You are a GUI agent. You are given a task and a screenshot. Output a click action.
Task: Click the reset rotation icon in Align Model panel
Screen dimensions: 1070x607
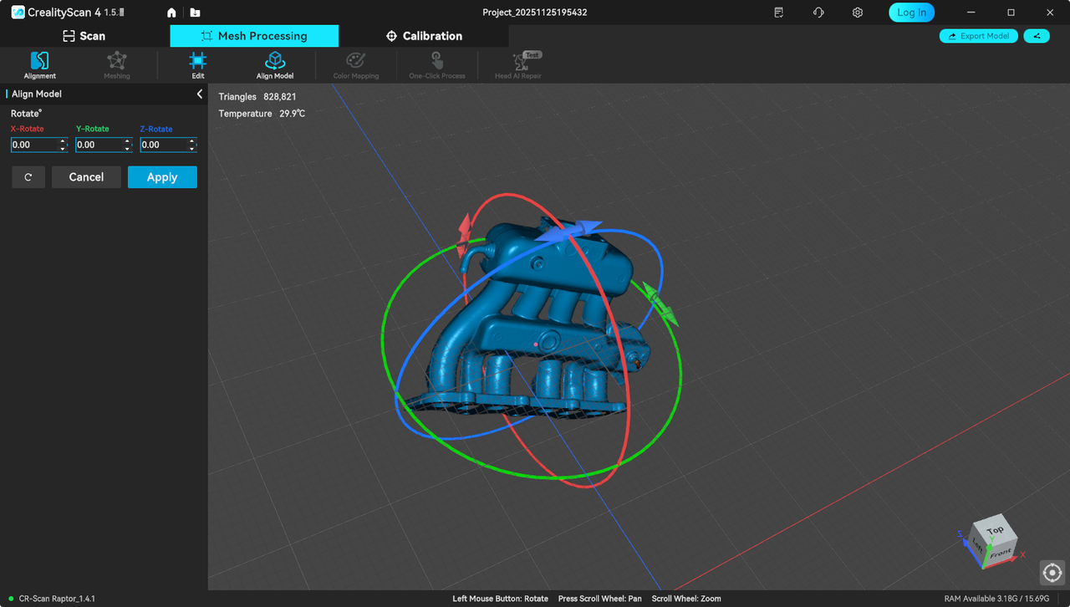(x=28, y=176)
